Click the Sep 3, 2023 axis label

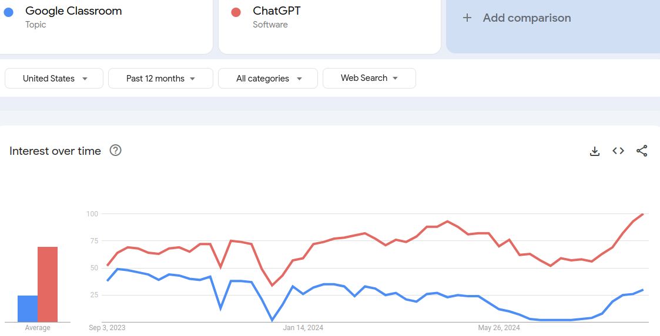pyautogui.click(x=107, y=328)
